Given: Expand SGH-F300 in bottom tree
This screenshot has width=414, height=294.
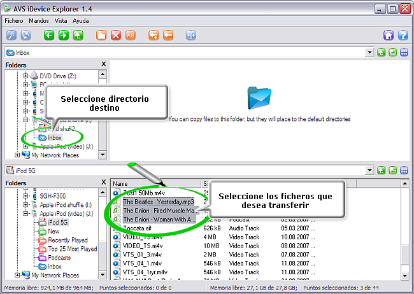Looking at the screenshot, I should point(25,196).
